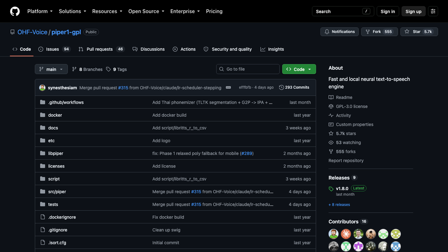Expand the Open Source menu
This screenshot has width=448, height=252.
click(x=146, y=11)
